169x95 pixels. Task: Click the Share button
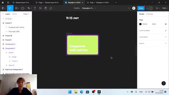coord(141,8)
